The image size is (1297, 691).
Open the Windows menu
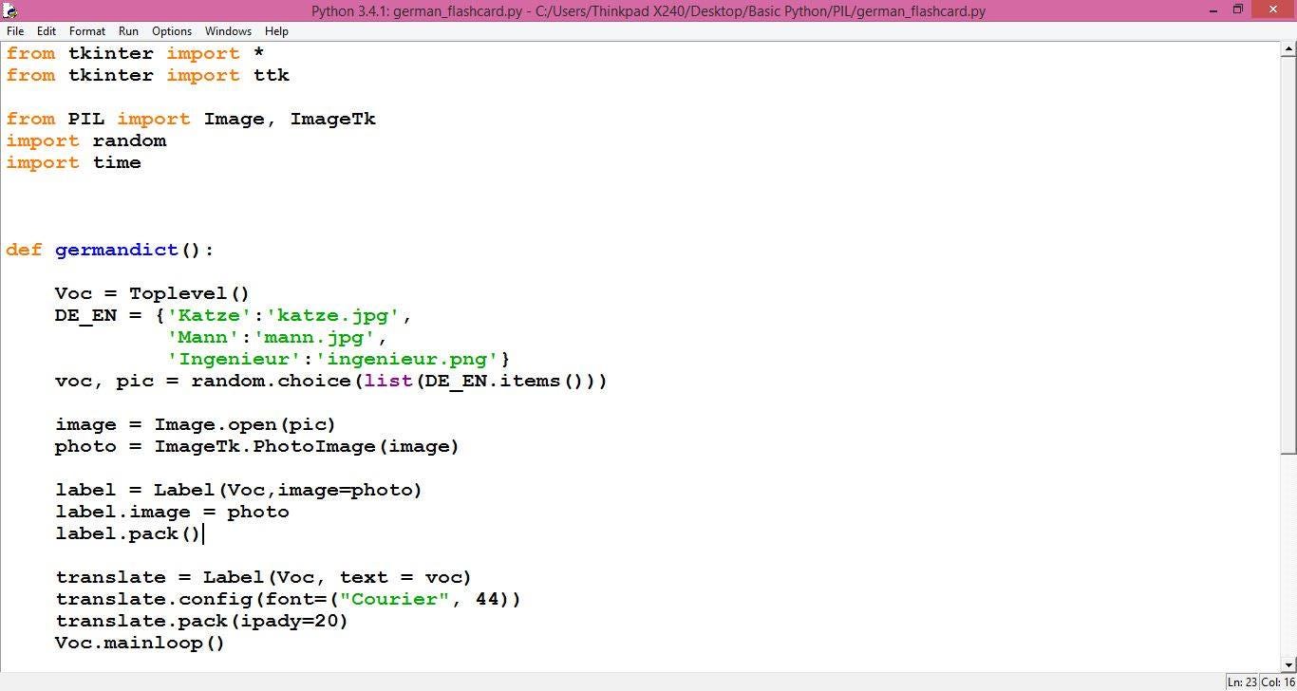click(x=227, y=30)
